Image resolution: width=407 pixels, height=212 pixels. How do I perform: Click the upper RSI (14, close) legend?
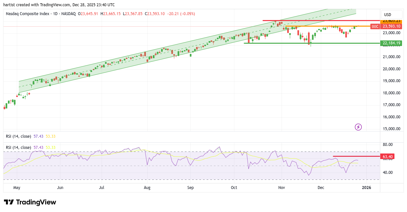pos(18,136)
